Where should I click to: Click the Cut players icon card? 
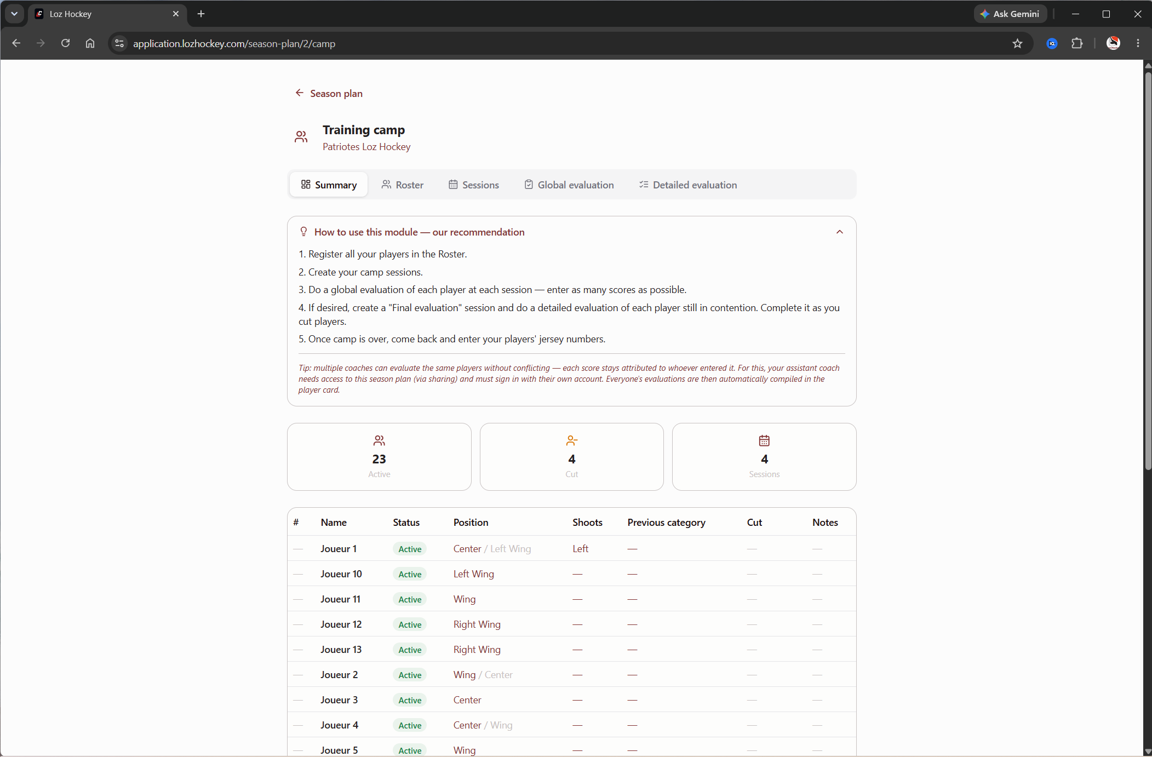(x=572, y=457)
